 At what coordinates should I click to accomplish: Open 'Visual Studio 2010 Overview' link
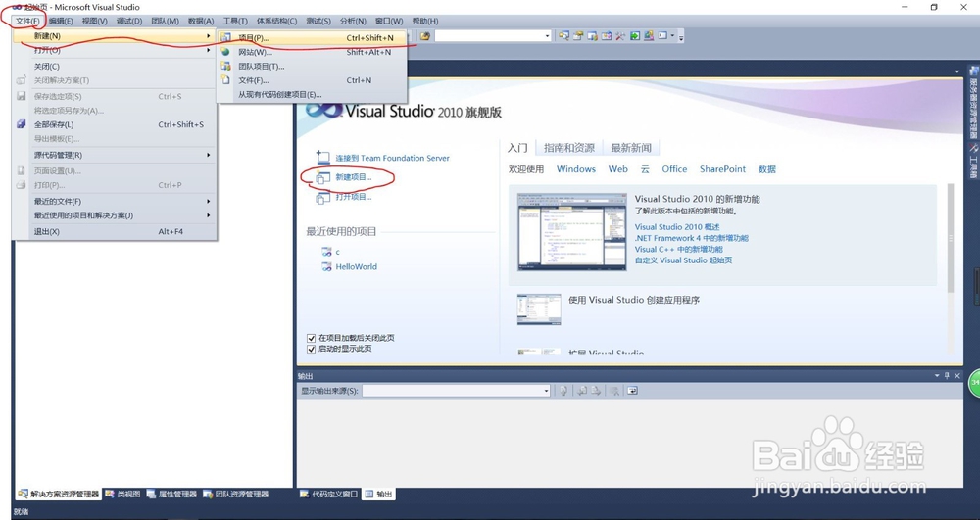click(677, 227)
